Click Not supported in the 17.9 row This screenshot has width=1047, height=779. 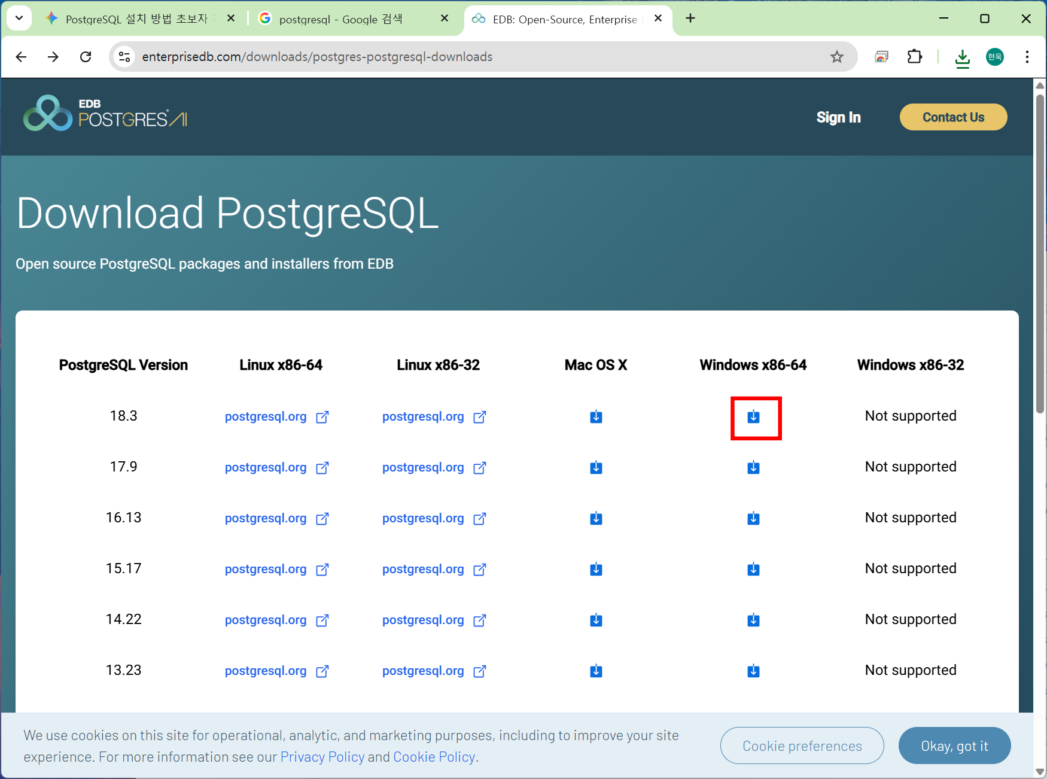911,467
